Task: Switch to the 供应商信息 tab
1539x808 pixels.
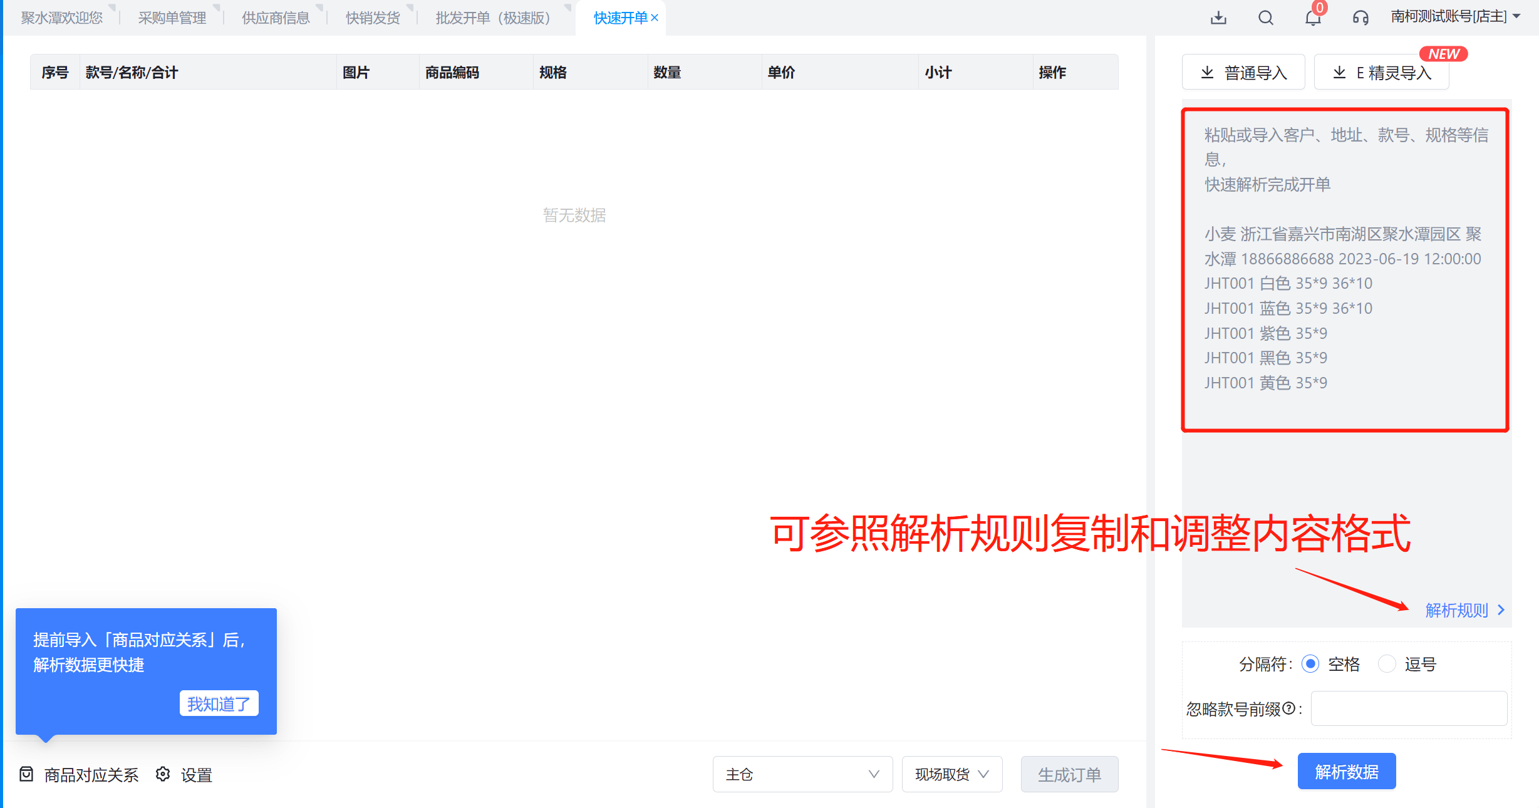Action: [276, 18]
